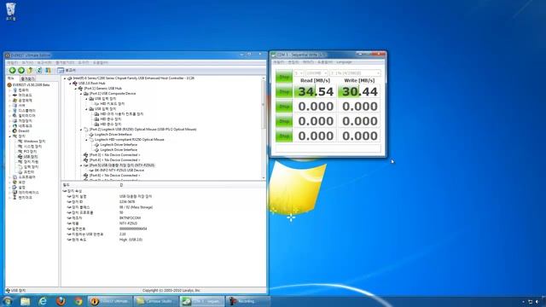Open the Windows Start orb
546x307 pixels.
tap(8, 301)
